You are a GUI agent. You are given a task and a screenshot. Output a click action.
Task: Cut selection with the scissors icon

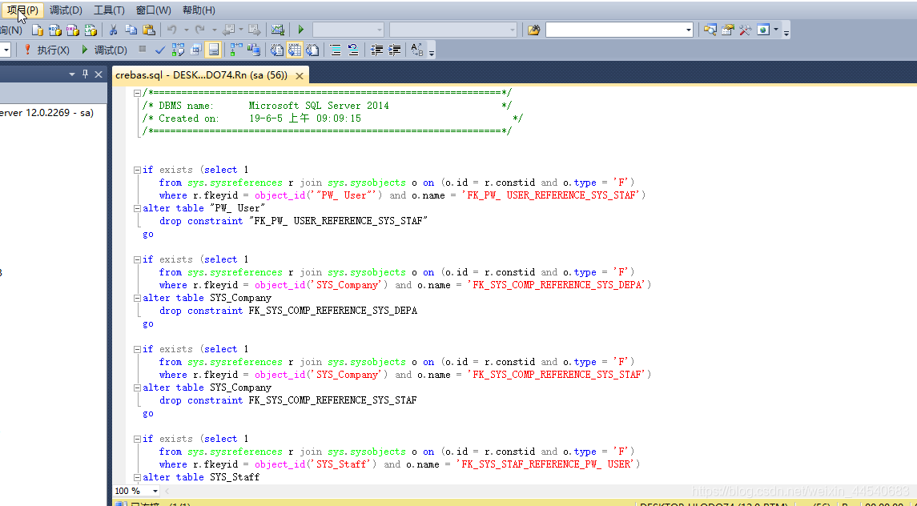click(x=114, y=30)
